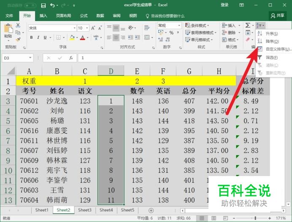The height and width of the screenshot is (222, 292).
Task: Click the wrap text icon
Action: pos(147,28)
